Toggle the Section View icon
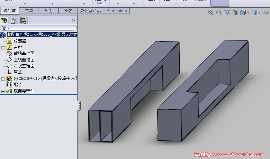Viewport: 270px width, 159px height. 235,12
